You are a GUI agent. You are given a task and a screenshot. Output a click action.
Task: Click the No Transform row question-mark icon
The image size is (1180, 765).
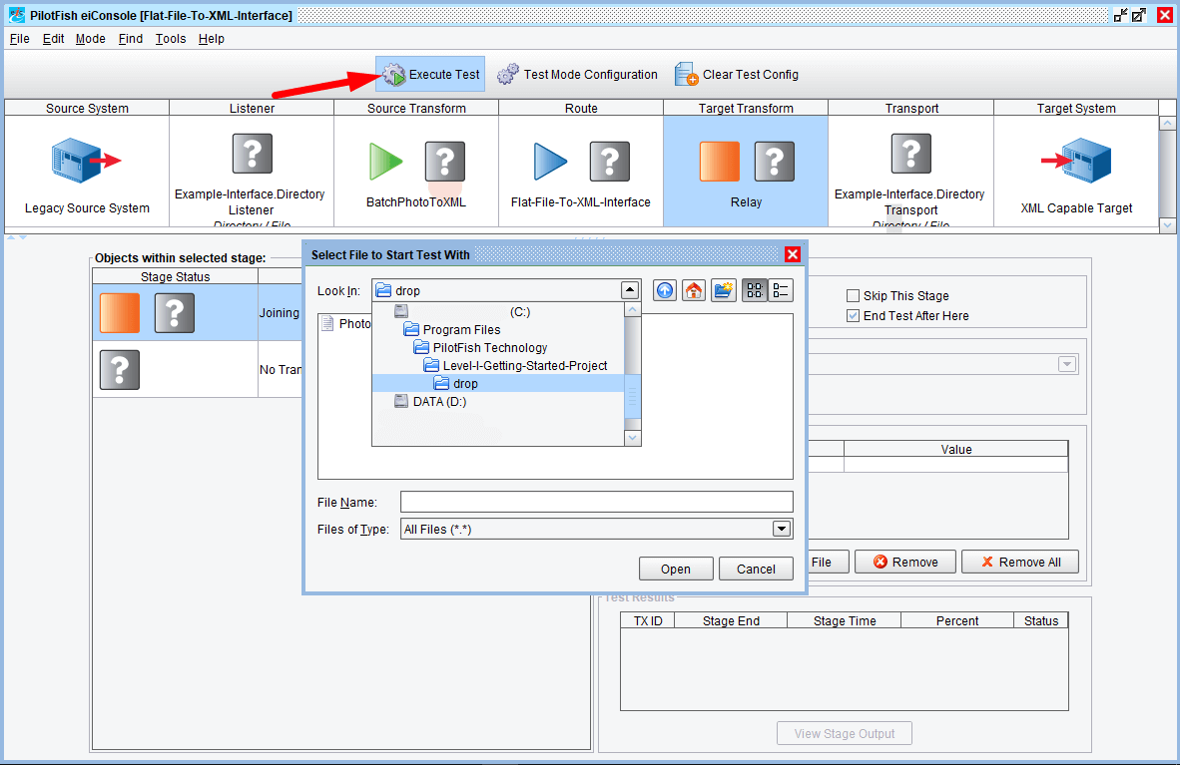click(x=120, y=370)
